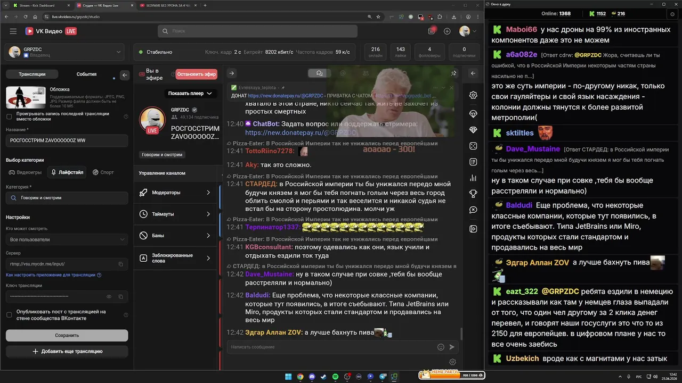
Task: Click the Категория search field
Action: [67, 198]
